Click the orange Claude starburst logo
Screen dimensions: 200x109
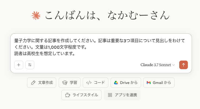pyautogui.click(x=36, y=16)
